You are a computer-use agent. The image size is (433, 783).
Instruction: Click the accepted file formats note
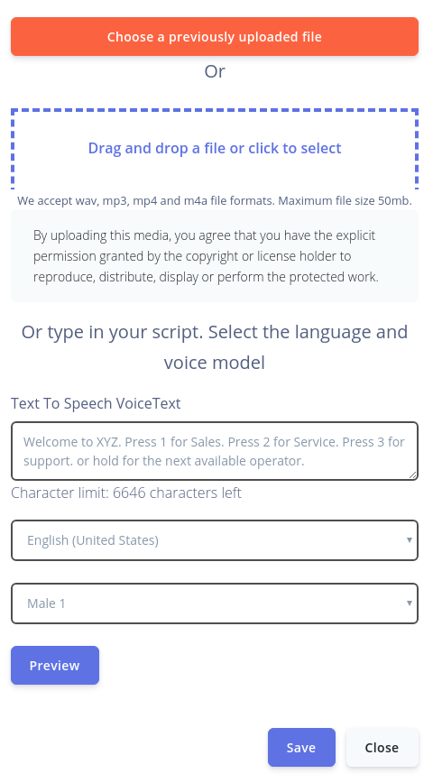[x=215, y=201]
